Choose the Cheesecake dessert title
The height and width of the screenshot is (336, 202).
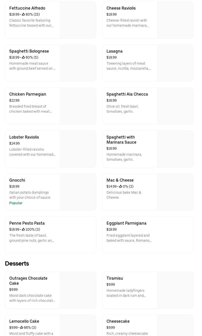[x=118, y=321]
